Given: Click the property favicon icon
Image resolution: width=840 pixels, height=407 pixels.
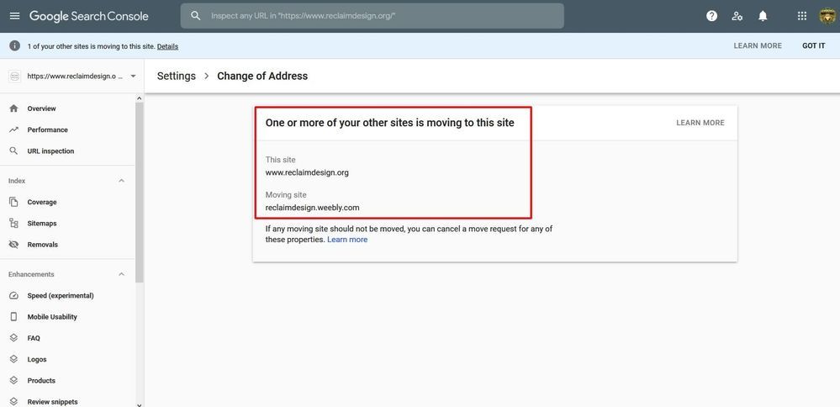Looking at the screenshot, I should pyautogui.click(x=14, y=76).
